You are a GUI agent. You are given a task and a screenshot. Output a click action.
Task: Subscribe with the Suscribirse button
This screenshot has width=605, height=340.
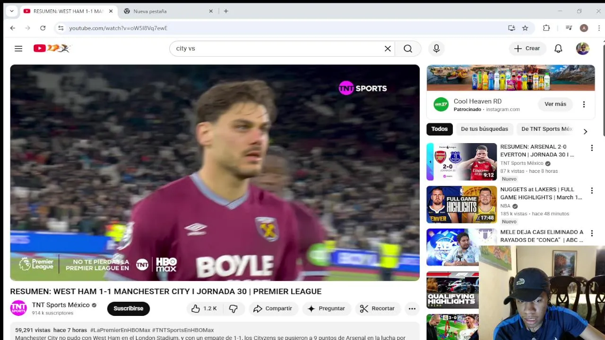128,308
